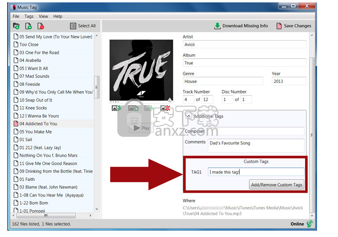The image size is (338, 237).
Task: Click the Music Tag title bar app icon
Action: [x=13, y=7]
